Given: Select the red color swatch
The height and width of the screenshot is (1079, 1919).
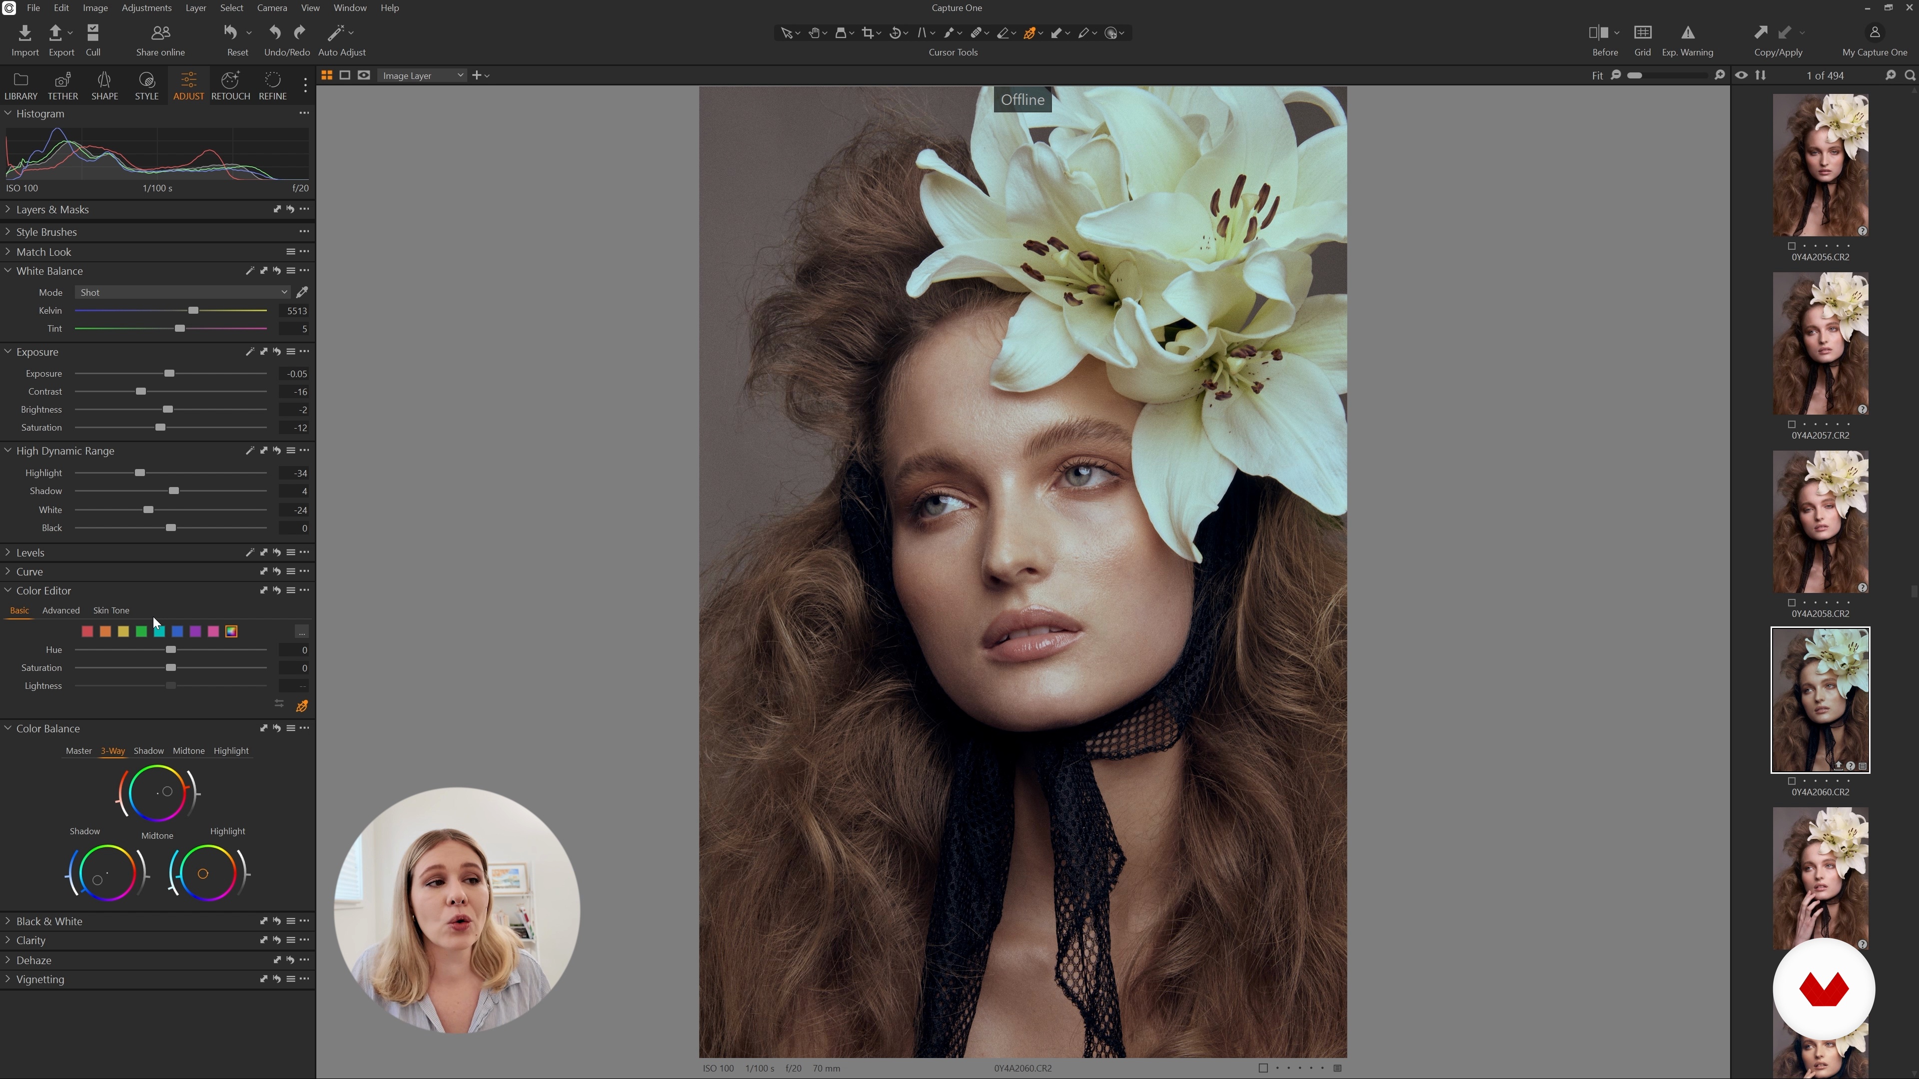Looking at the screenshot, I should 87,631.
